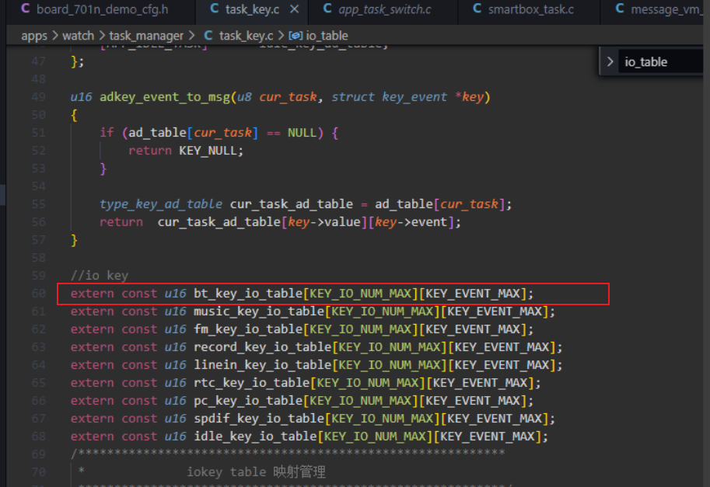Click idle_key_io_table identifier
The width and height of the screenshot is (710, 487).
click(x=255, y=437)
